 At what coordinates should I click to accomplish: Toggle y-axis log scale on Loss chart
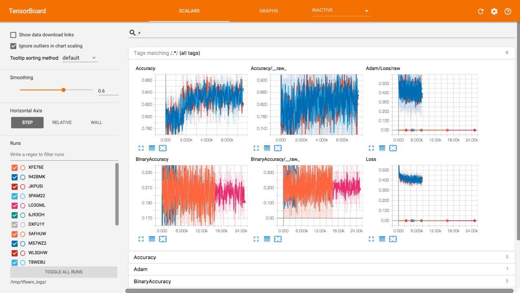382,239
